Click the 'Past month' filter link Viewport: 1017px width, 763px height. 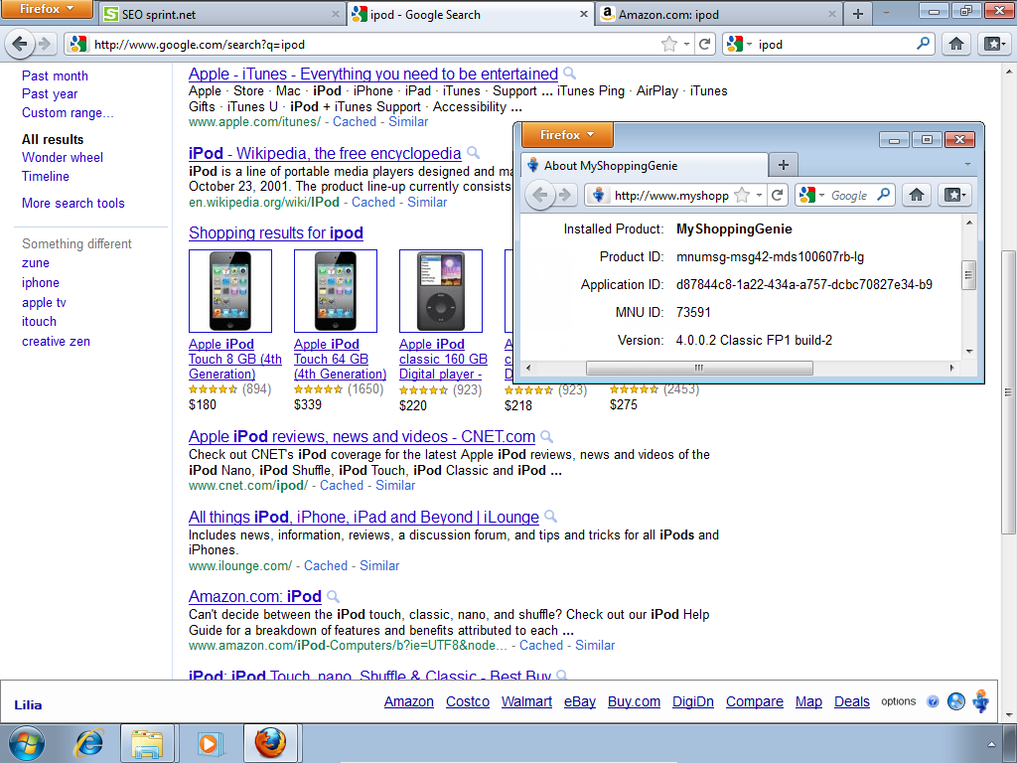[x=55, y=76]
